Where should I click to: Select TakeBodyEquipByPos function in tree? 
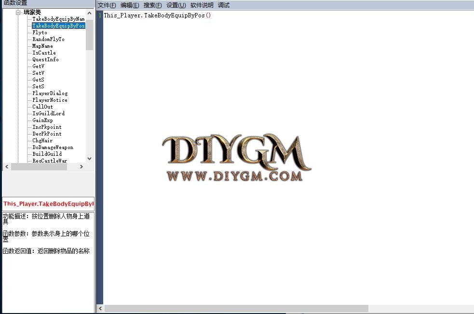coord(58,26)
